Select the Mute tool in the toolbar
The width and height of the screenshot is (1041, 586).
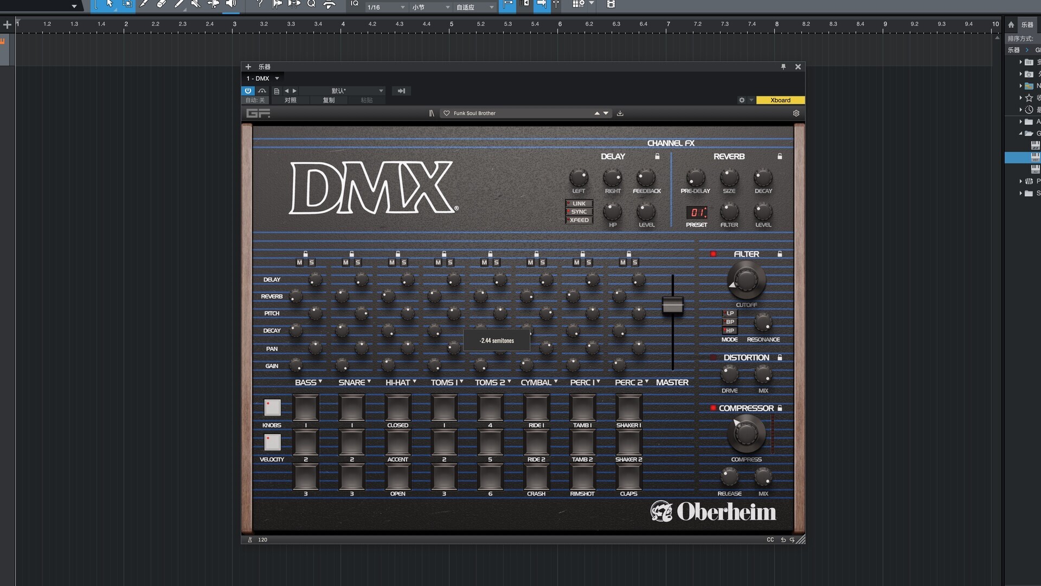click(195, 4)
